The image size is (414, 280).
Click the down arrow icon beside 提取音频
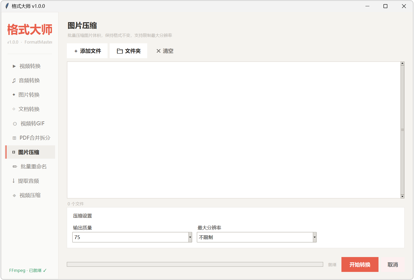pyautogui.click(x=14, y=181)
